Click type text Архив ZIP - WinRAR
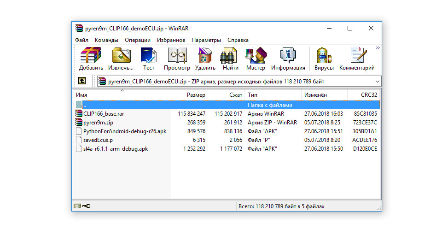The height and width of the screenshot is (235, 442). pyautogui.click(x=272, y=123)
